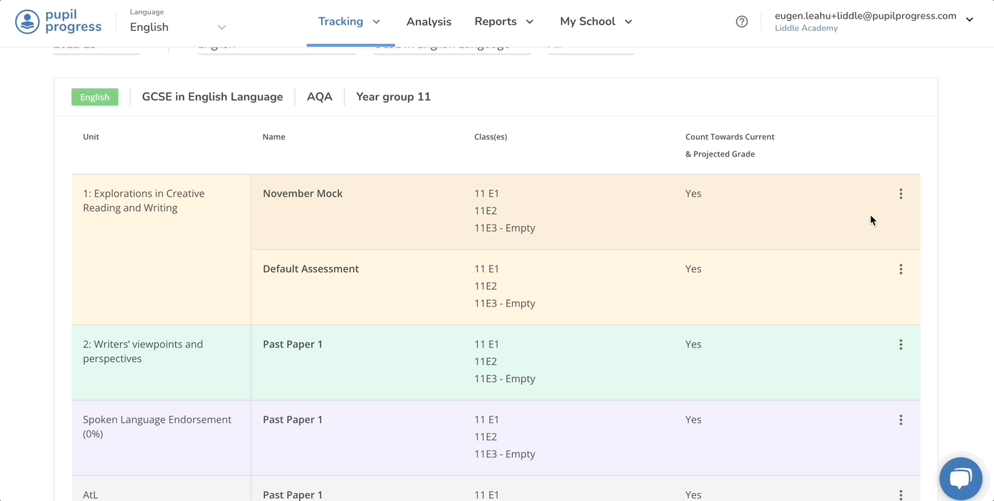Open options for Spoken Language Past Paper 1

click(x=901, y=420)
